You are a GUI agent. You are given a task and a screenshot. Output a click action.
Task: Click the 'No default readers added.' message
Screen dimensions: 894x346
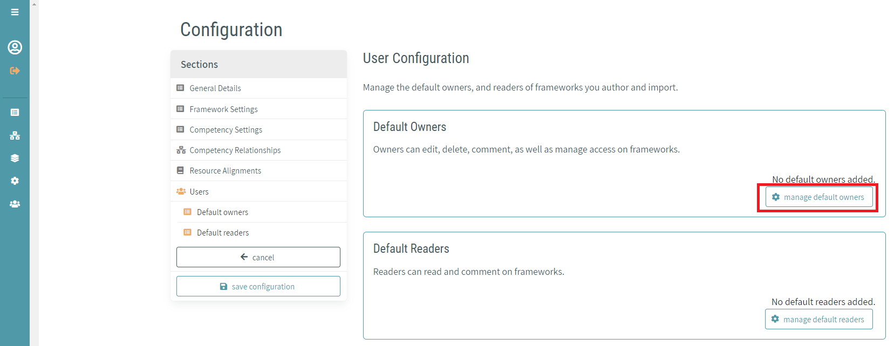click(823, 301)
